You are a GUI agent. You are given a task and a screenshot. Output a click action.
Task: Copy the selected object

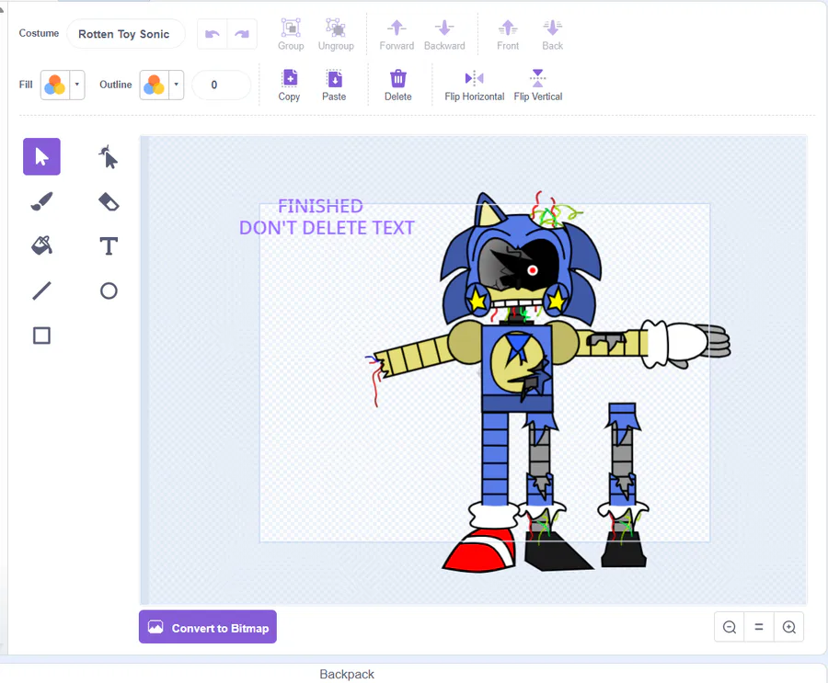click(x=290, y=85)
